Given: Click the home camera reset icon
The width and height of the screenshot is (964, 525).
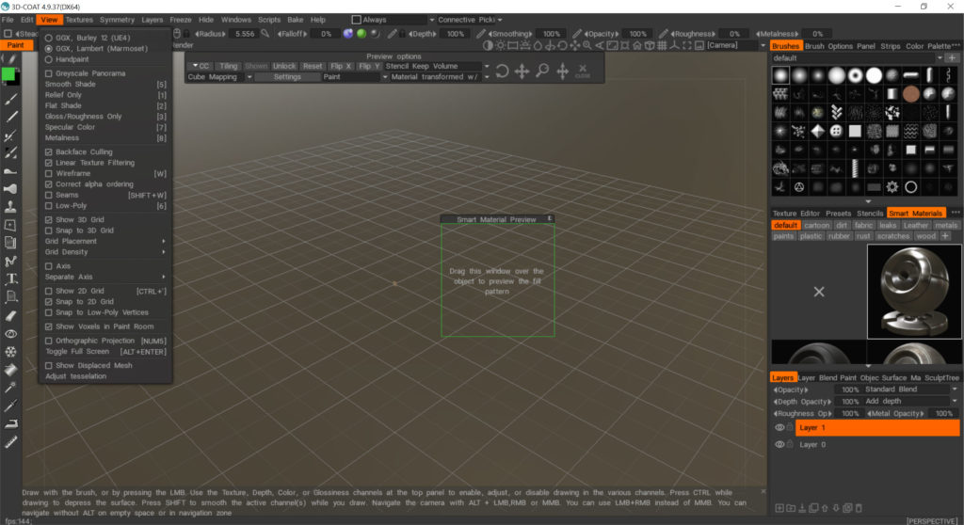Looking at the screenshot, I should 637,45.
